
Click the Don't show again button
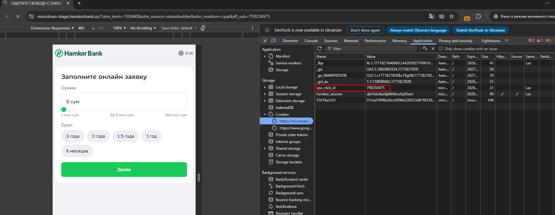[x=365, y=30]
